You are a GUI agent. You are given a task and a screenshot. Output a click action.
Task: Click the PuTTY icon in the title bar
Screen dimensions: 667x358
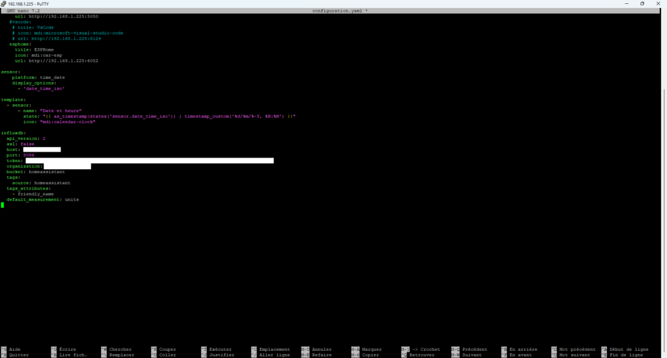pyautogui.click(x=3, y=3)
